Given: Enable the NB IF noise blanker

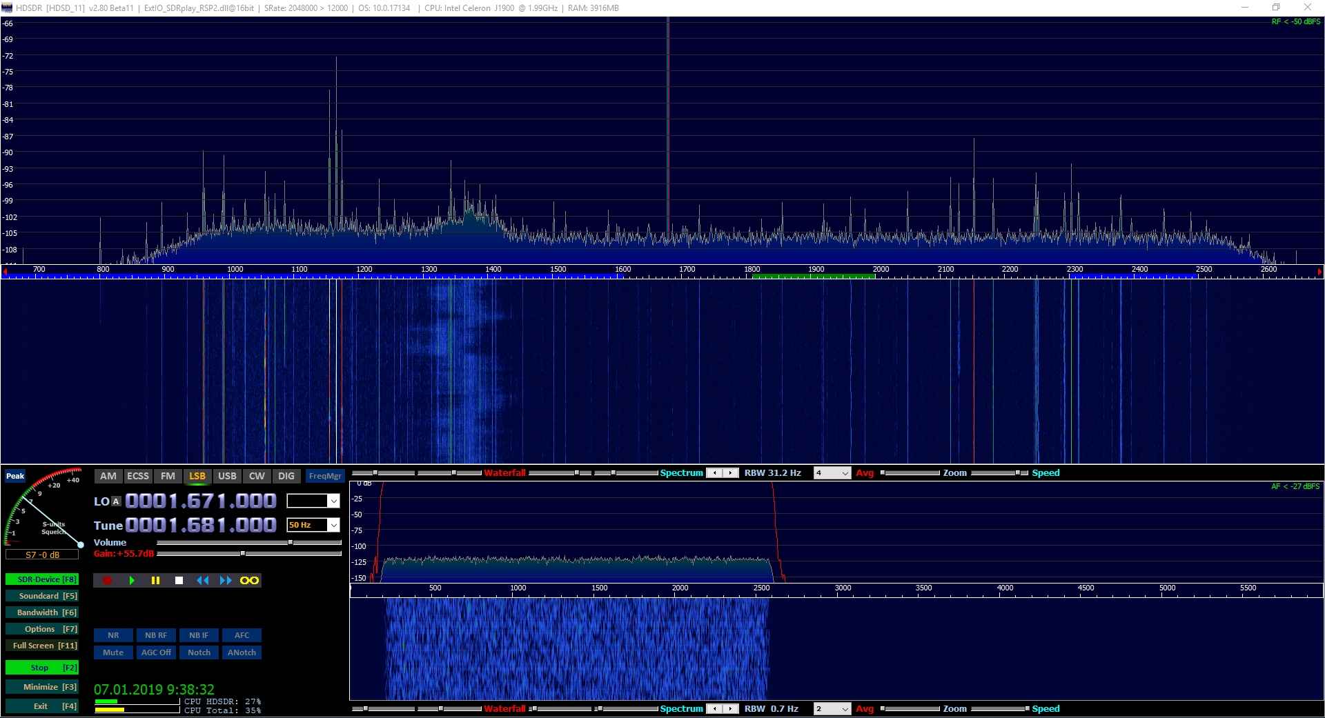Looking at the screenshot, I should coord(199,635).
